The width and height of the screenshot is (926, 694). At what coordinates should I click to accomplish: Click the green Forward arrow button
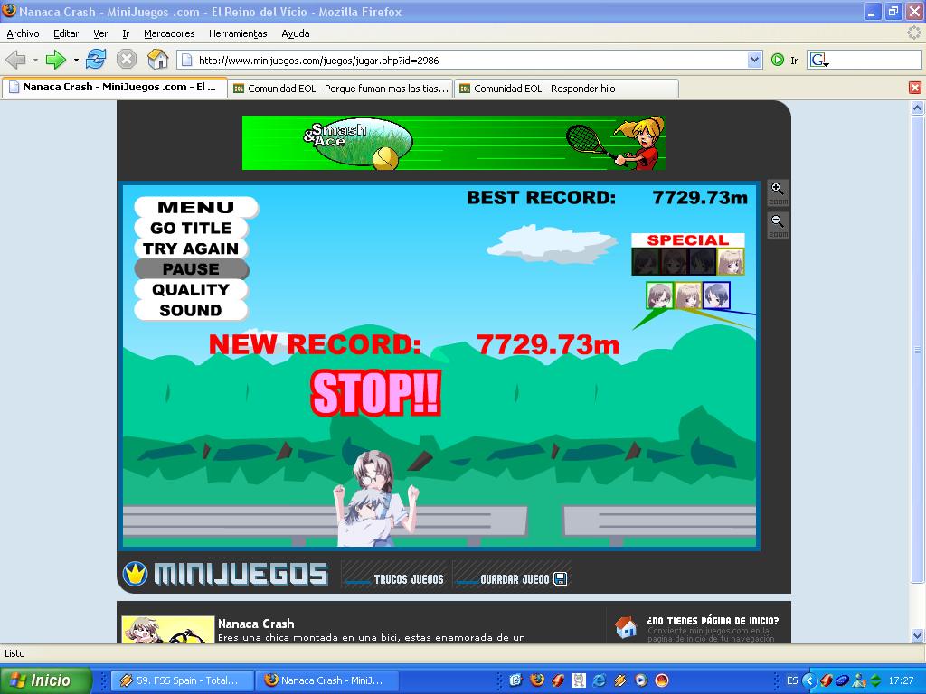pyautogui.click(x=56, y=60)
